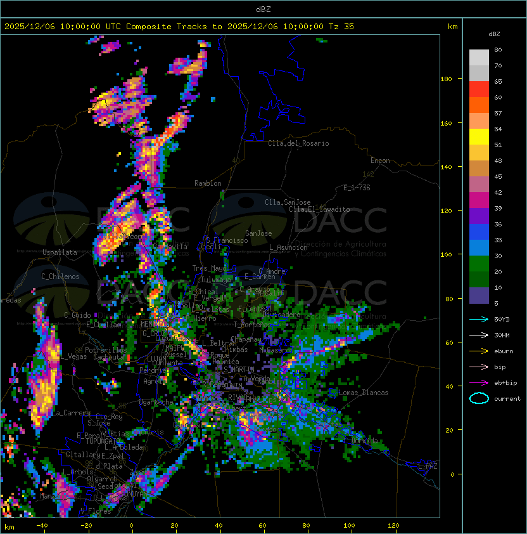Click the cyan ellipse 'current' icon in legend
527x534 pixels.
pos(479,398)
